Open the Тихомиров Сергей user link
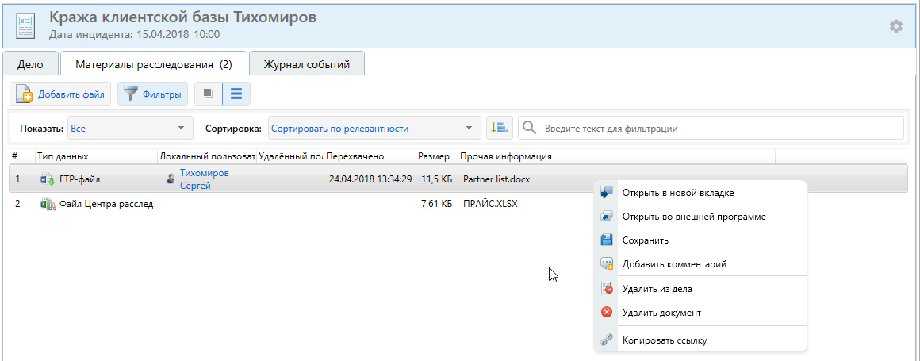The width and height of the screenshot is (920, 361). pyautogui.click(x=204, y=179)
